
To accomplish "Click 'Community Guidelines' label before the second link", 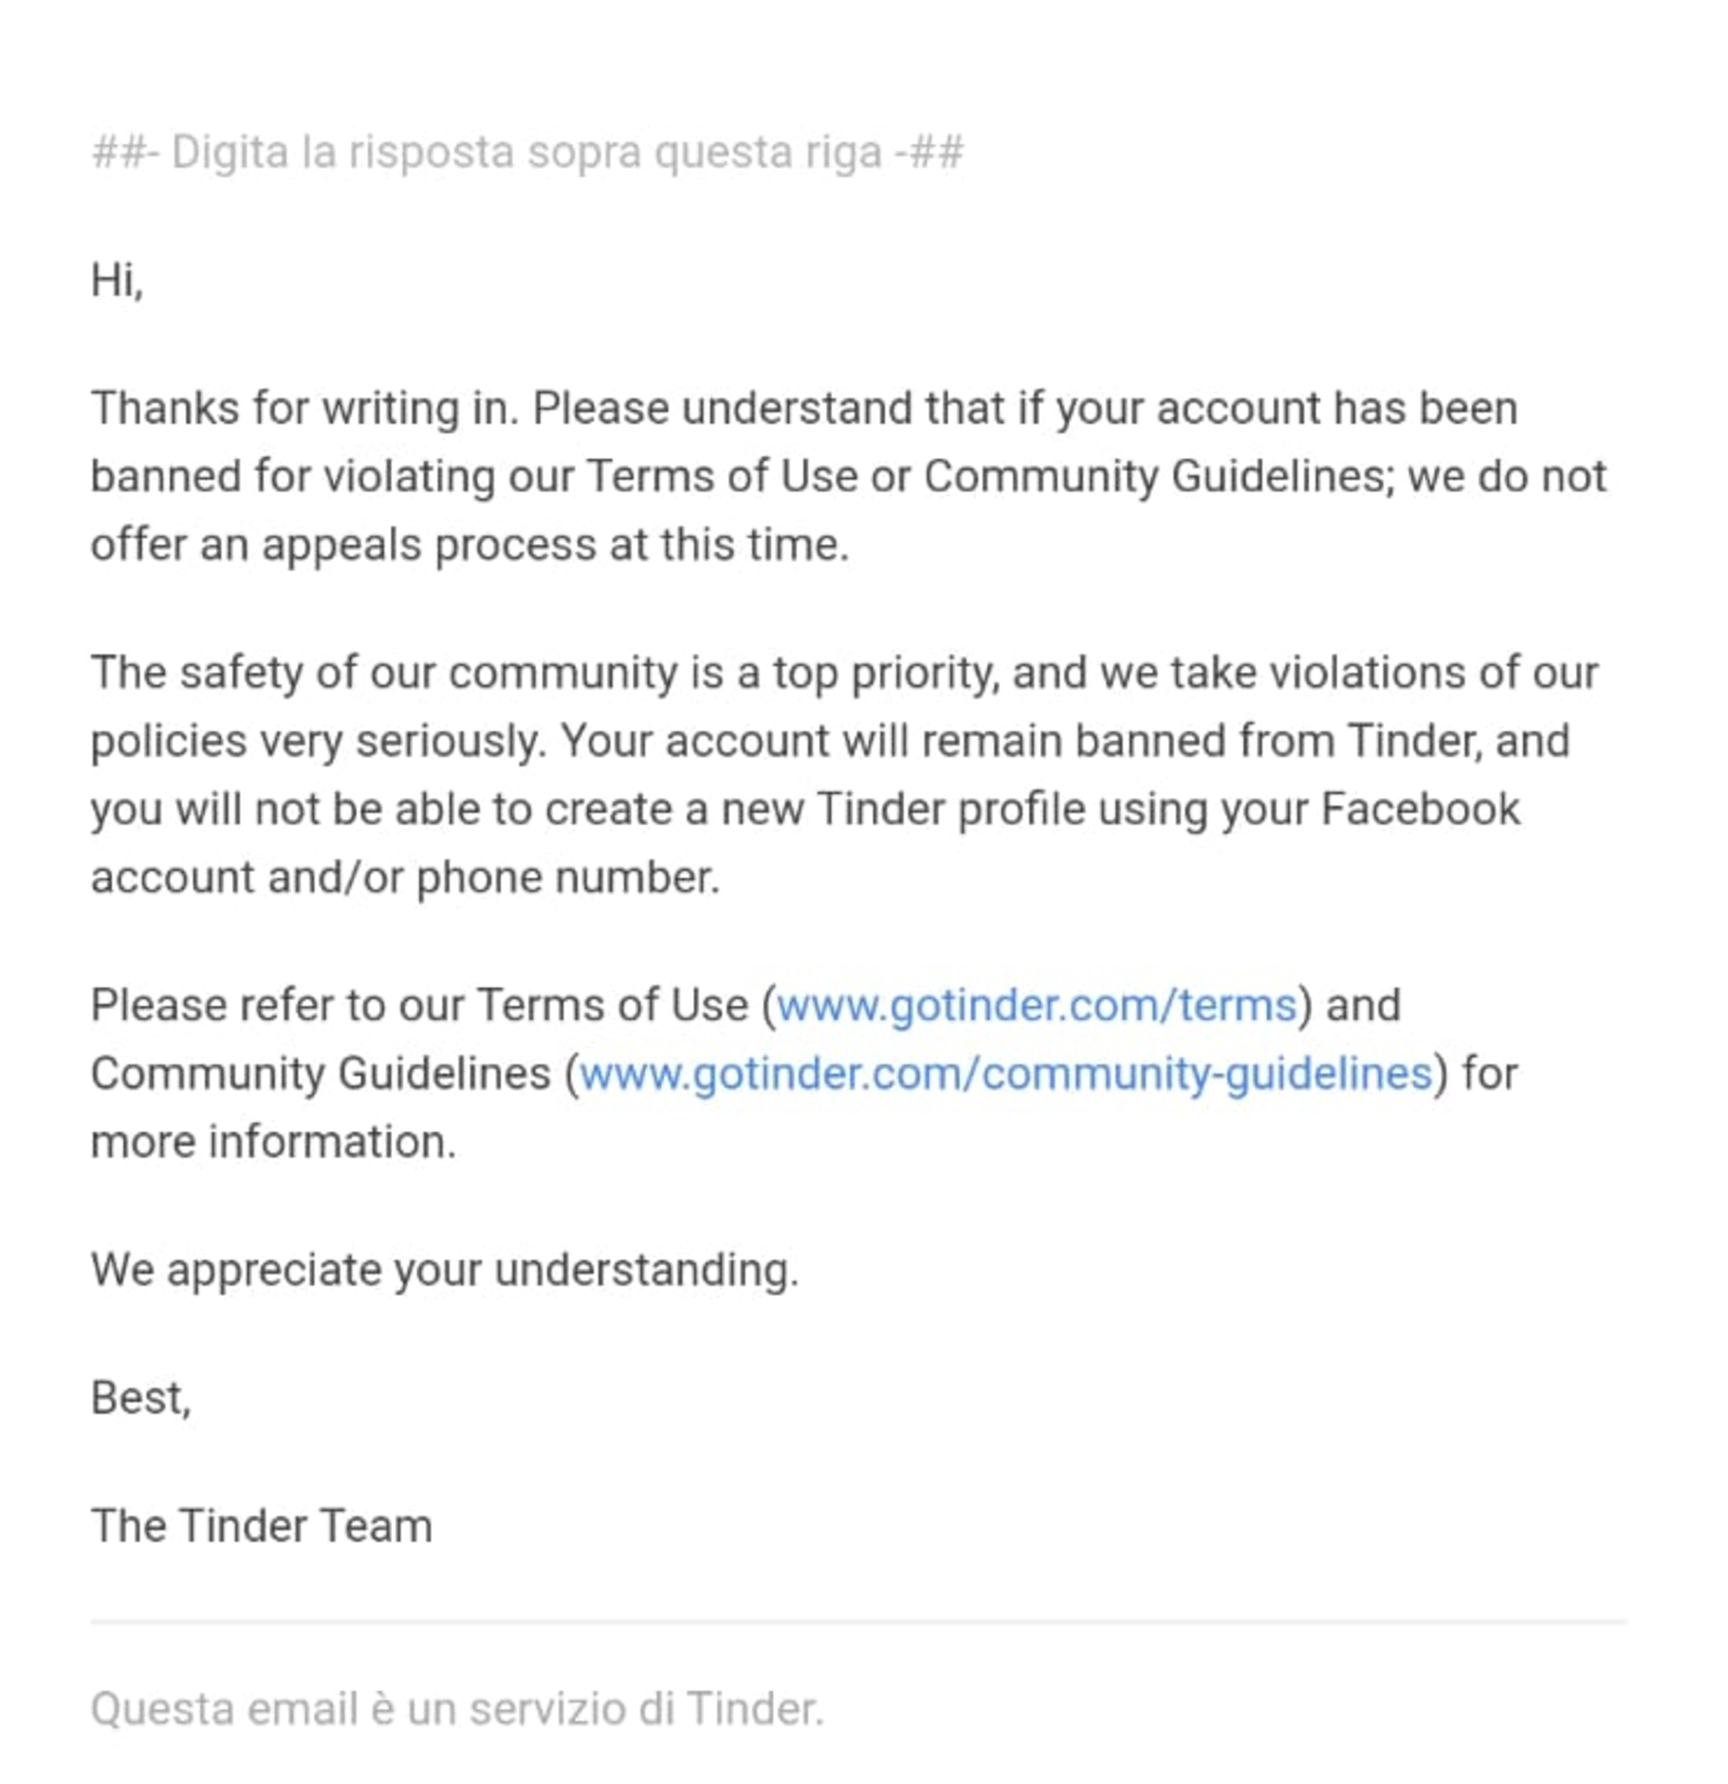I will [x=321, y=1074].
